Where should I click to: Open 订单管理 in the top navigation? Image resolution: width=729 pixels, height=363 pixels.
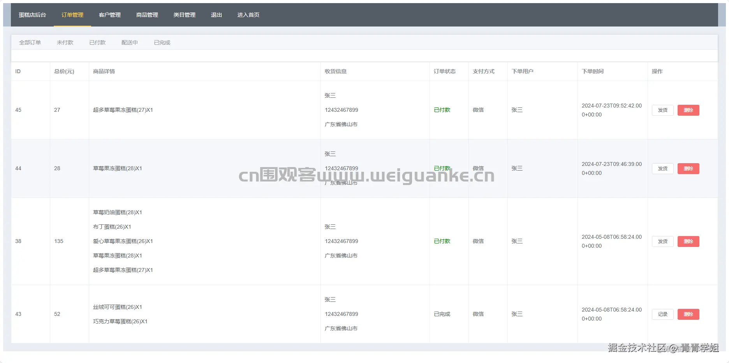pos(72,15)
